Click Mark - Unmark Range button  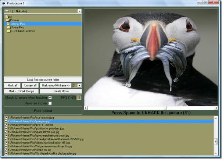(x=21, y=91)
